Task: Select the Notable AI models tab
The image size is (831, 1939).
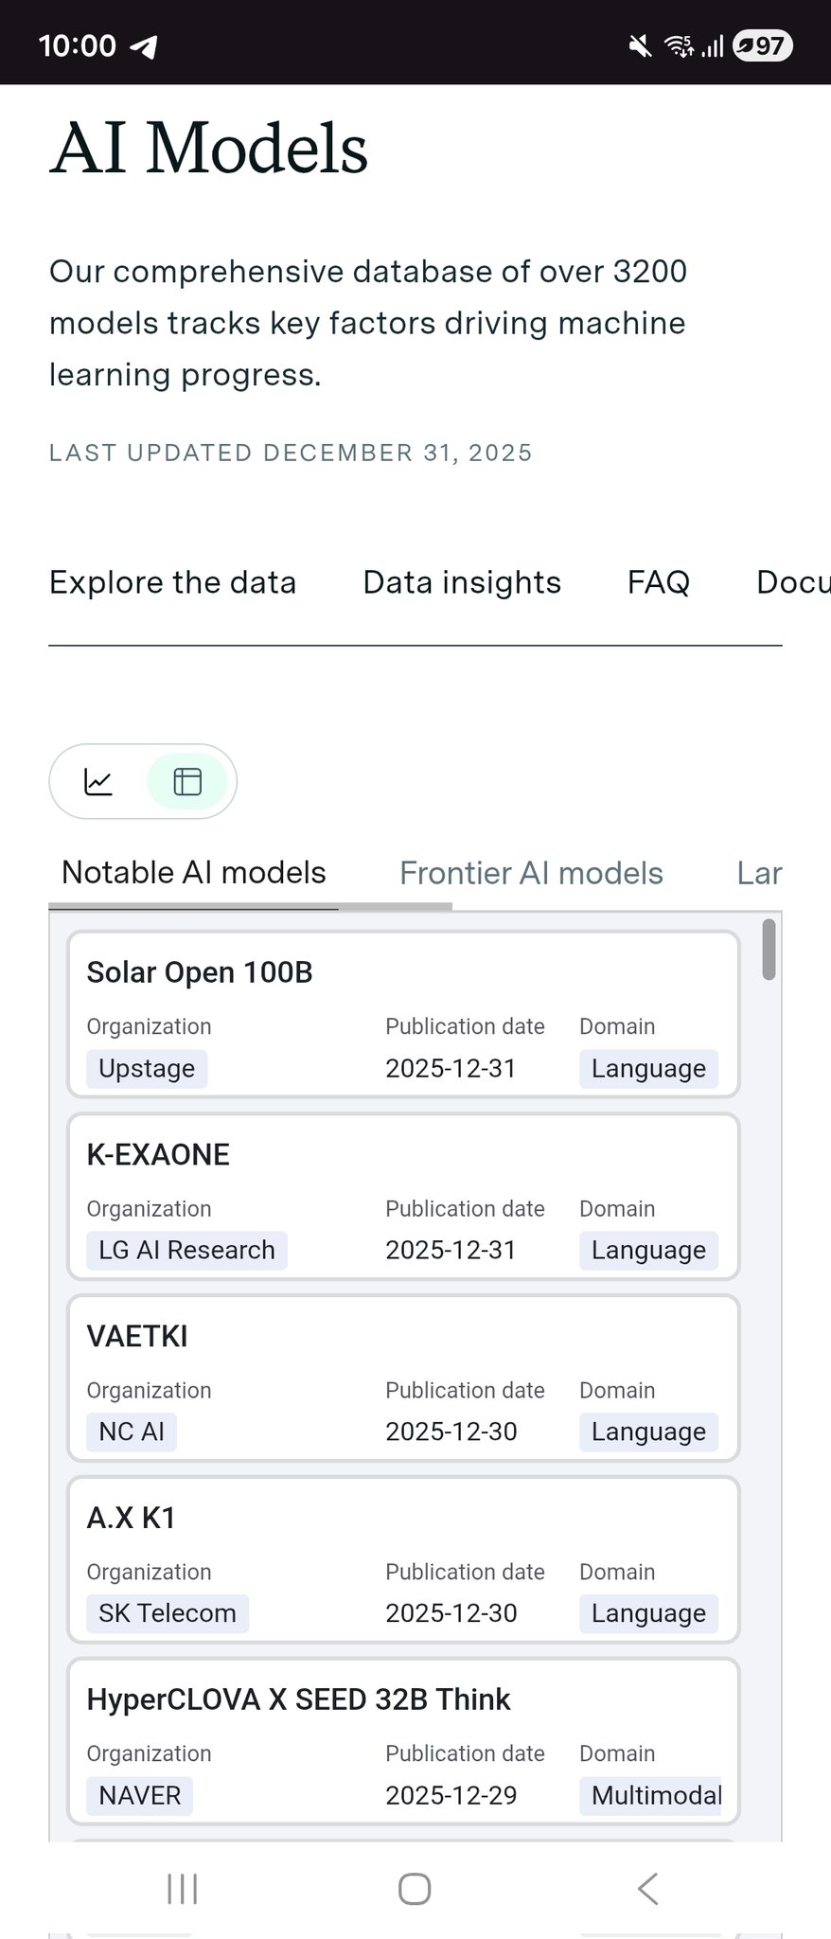Action: (194, 873)
